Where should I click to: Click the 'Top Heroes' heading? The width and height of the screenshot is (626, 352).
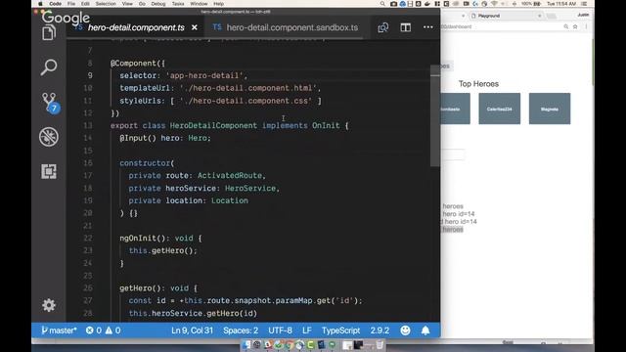[478, 84]
